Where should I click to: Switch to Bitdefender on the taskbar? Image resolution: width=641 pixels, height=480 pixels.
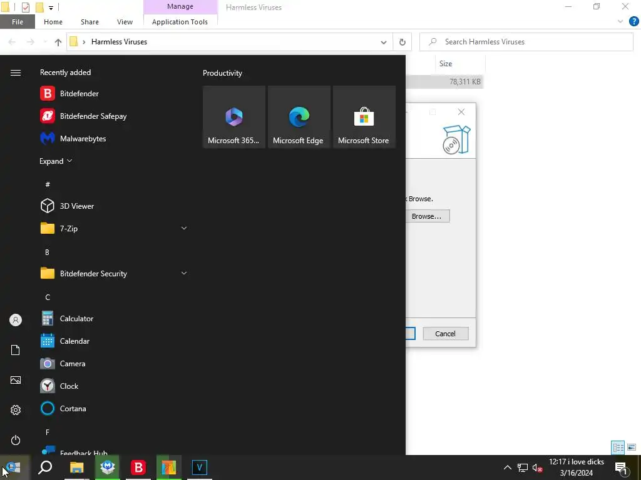pos(138,467)
